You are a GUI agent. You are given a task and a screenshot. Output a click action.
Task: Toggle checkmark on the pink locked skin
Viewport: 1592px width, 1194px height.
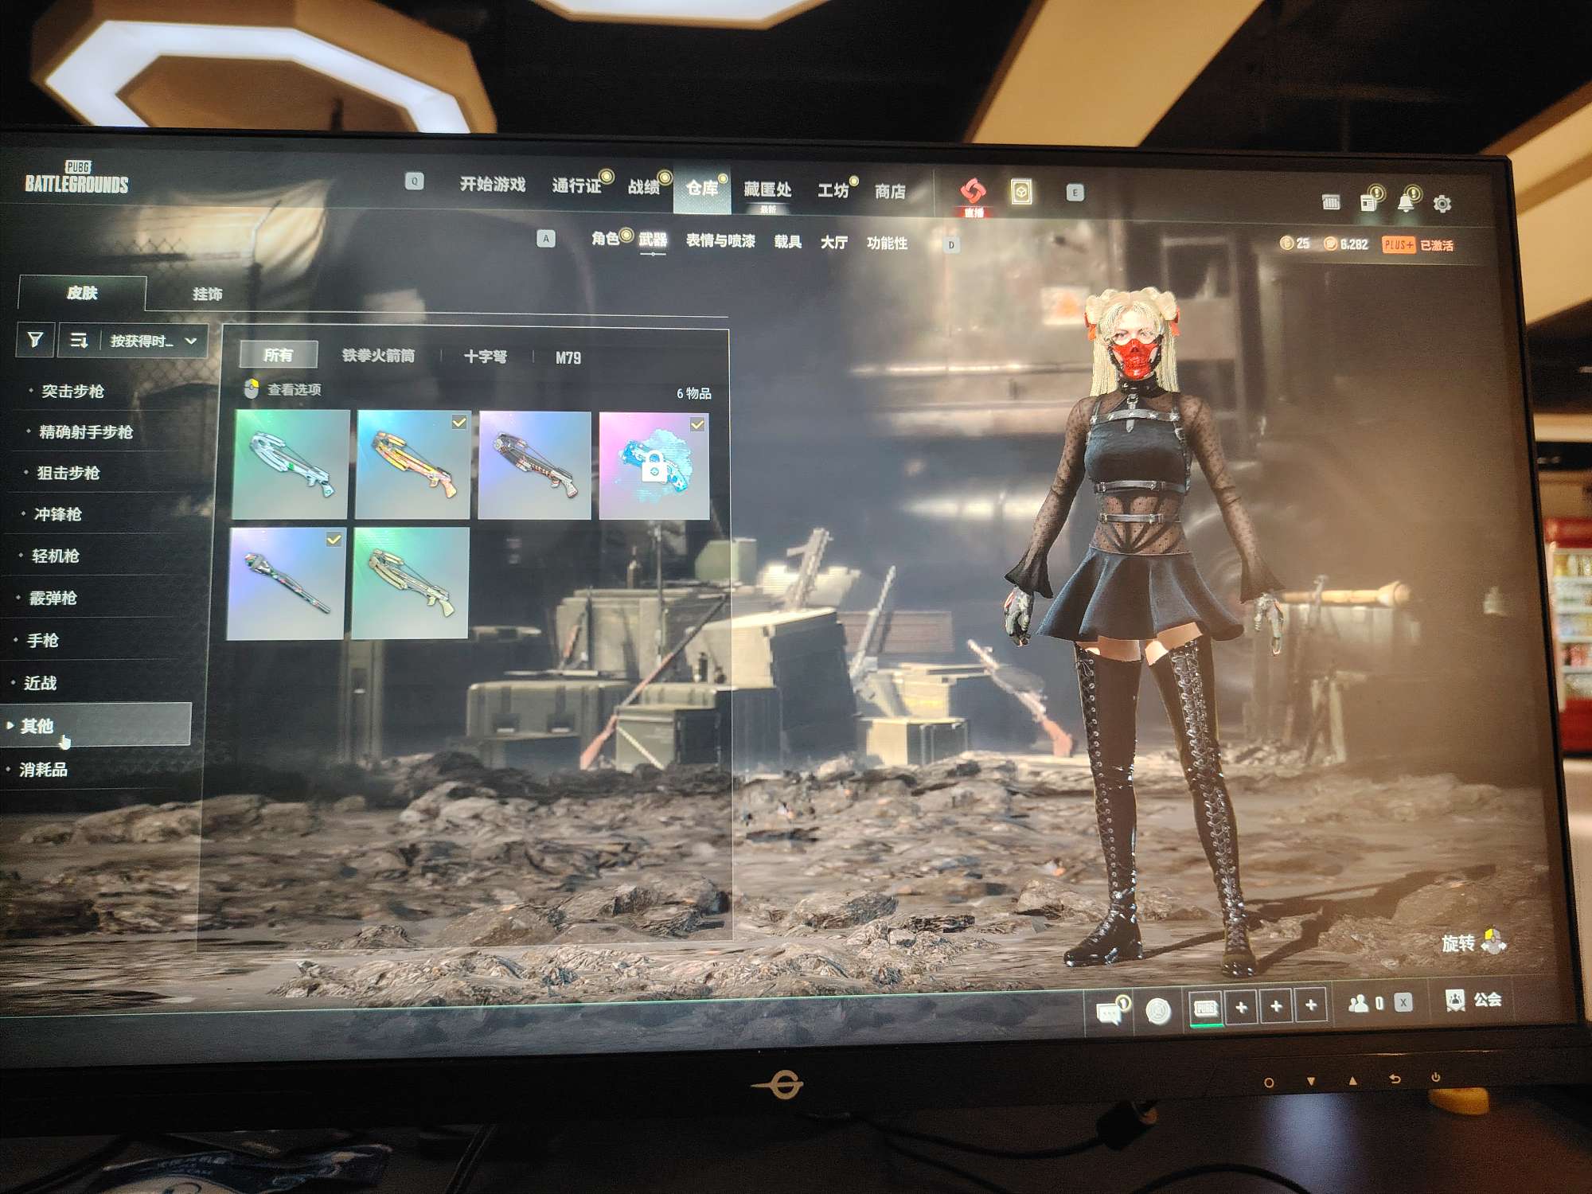click(x=696, y=424)
